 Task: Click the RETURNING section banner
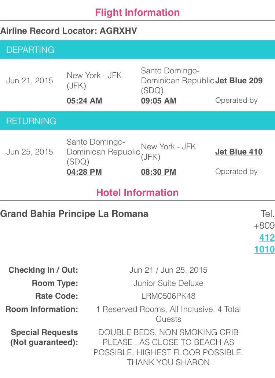click(137, 121)
